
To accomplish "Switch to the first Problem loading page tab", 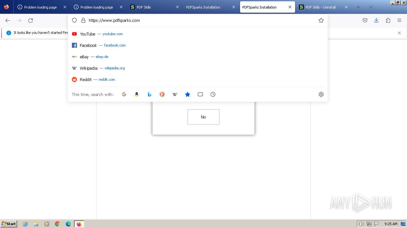I will coord(42,7).
